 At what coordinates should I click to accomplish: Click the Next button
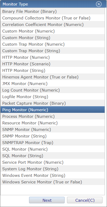coord(47,200)
